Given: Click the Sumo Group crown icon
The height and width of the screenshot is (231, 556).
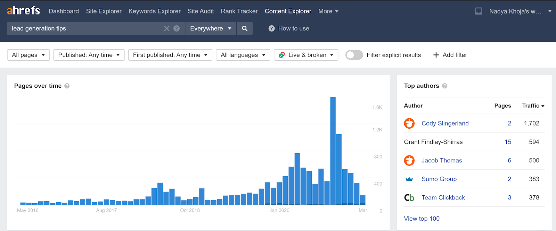Looking at the screenshot, I should coord(409,179).
